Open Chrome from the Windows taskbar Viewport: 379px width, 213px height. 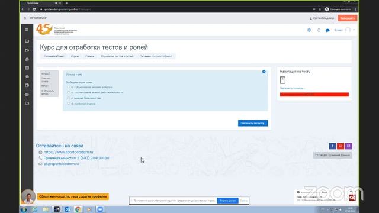click(x=78, y=209)
